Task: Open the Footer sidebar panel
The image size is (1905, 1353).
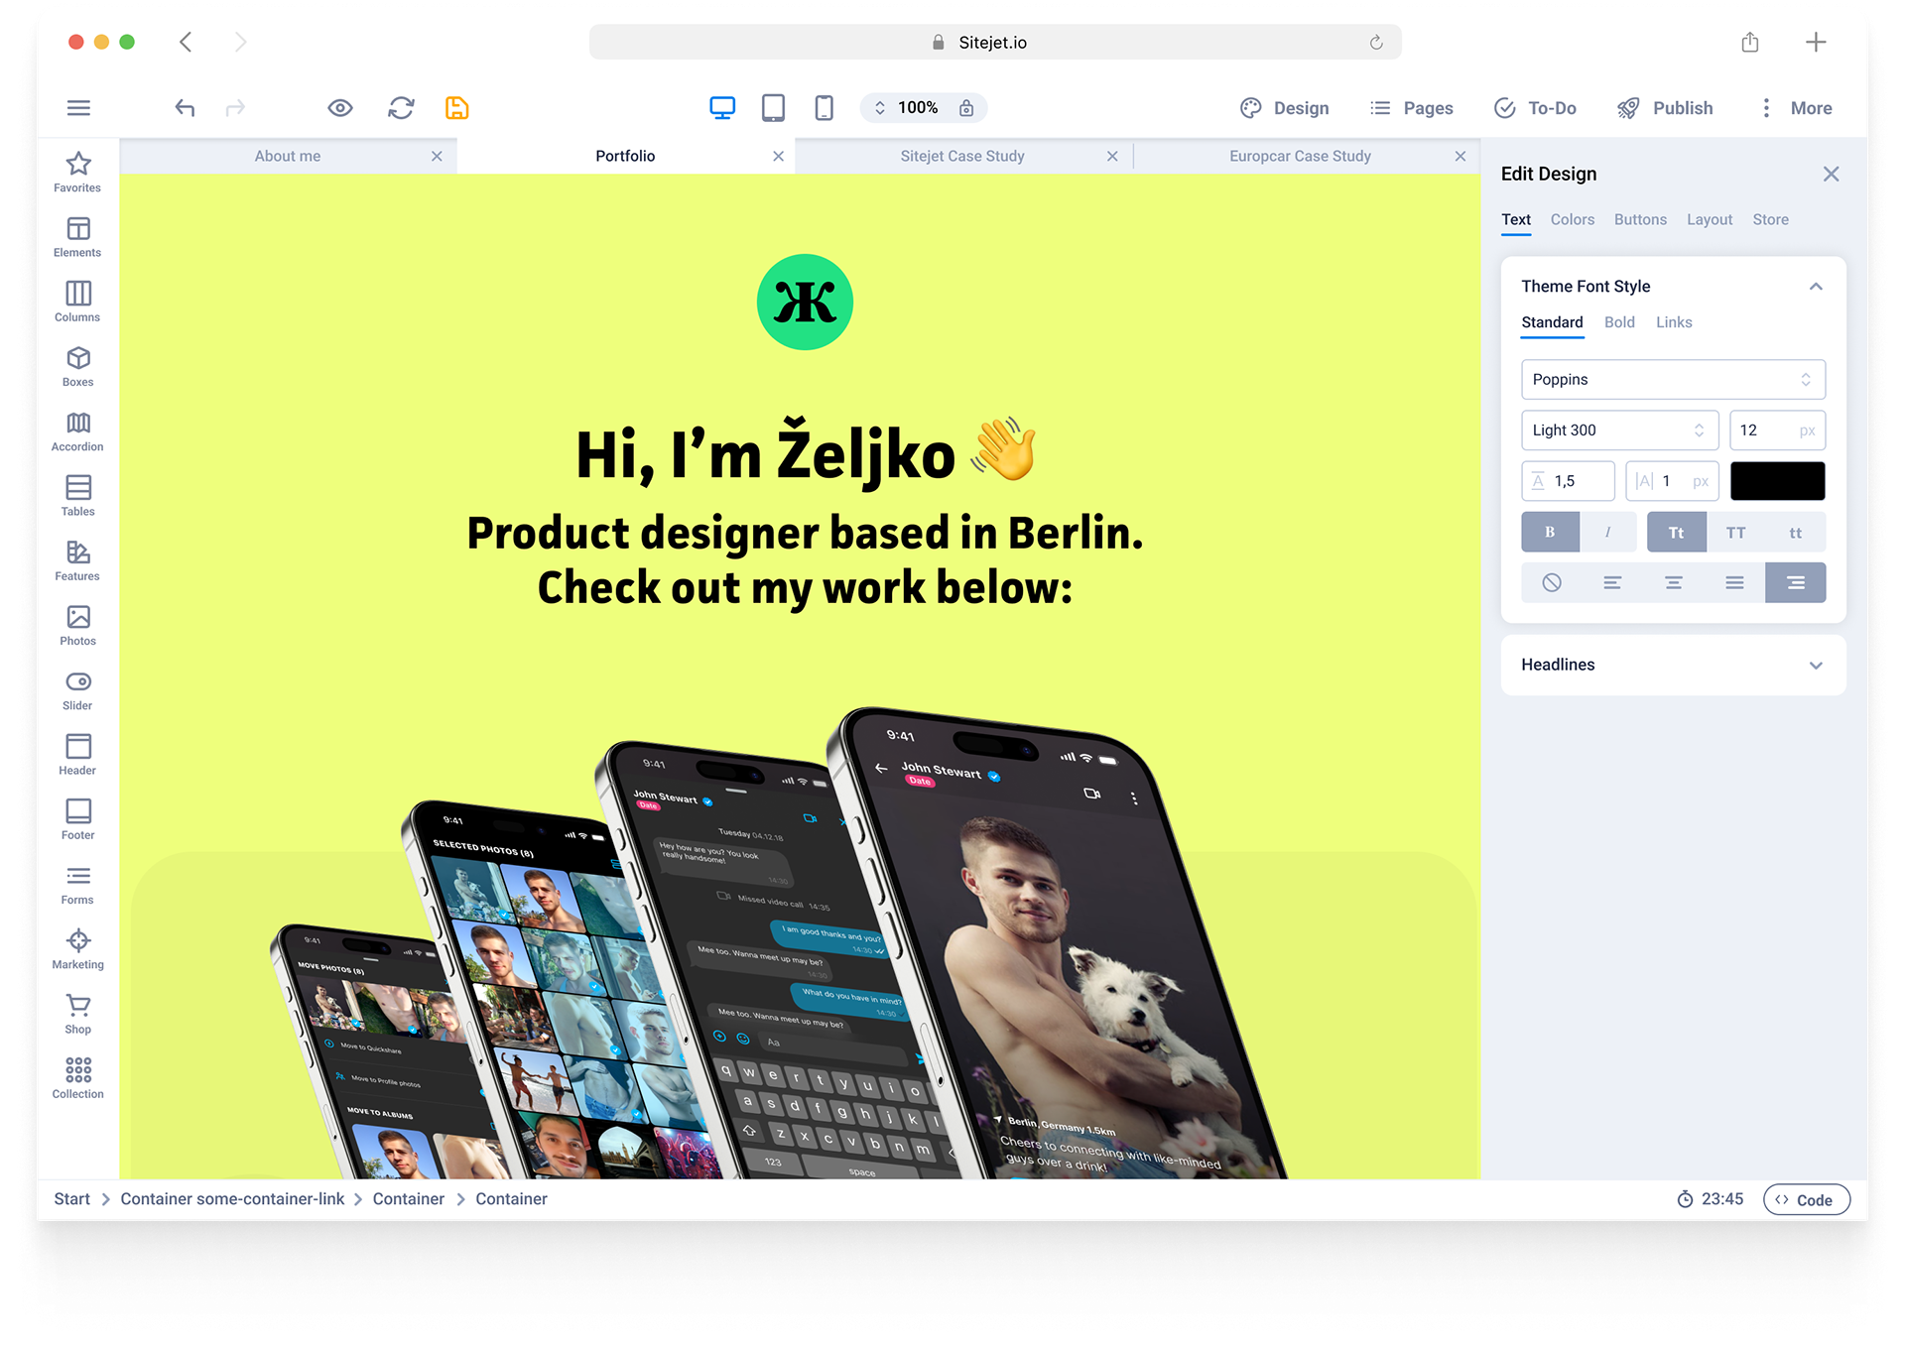Action: pos(77,819)
